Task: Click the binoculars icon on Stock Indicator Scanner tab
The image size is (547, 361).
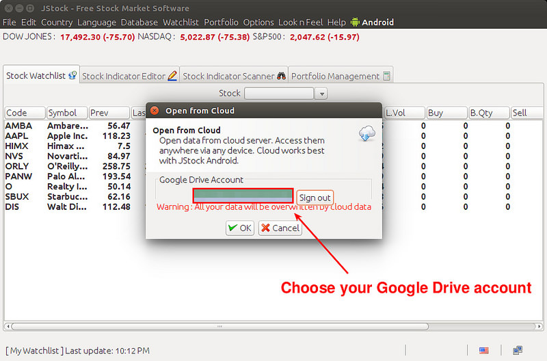Action: (280, 76)
